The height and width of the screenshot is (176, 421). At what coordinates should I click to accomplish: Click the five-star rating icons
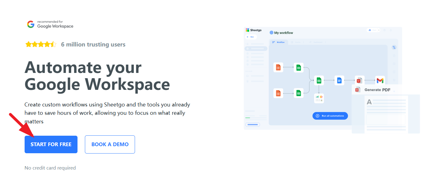[x=41, y=44]
